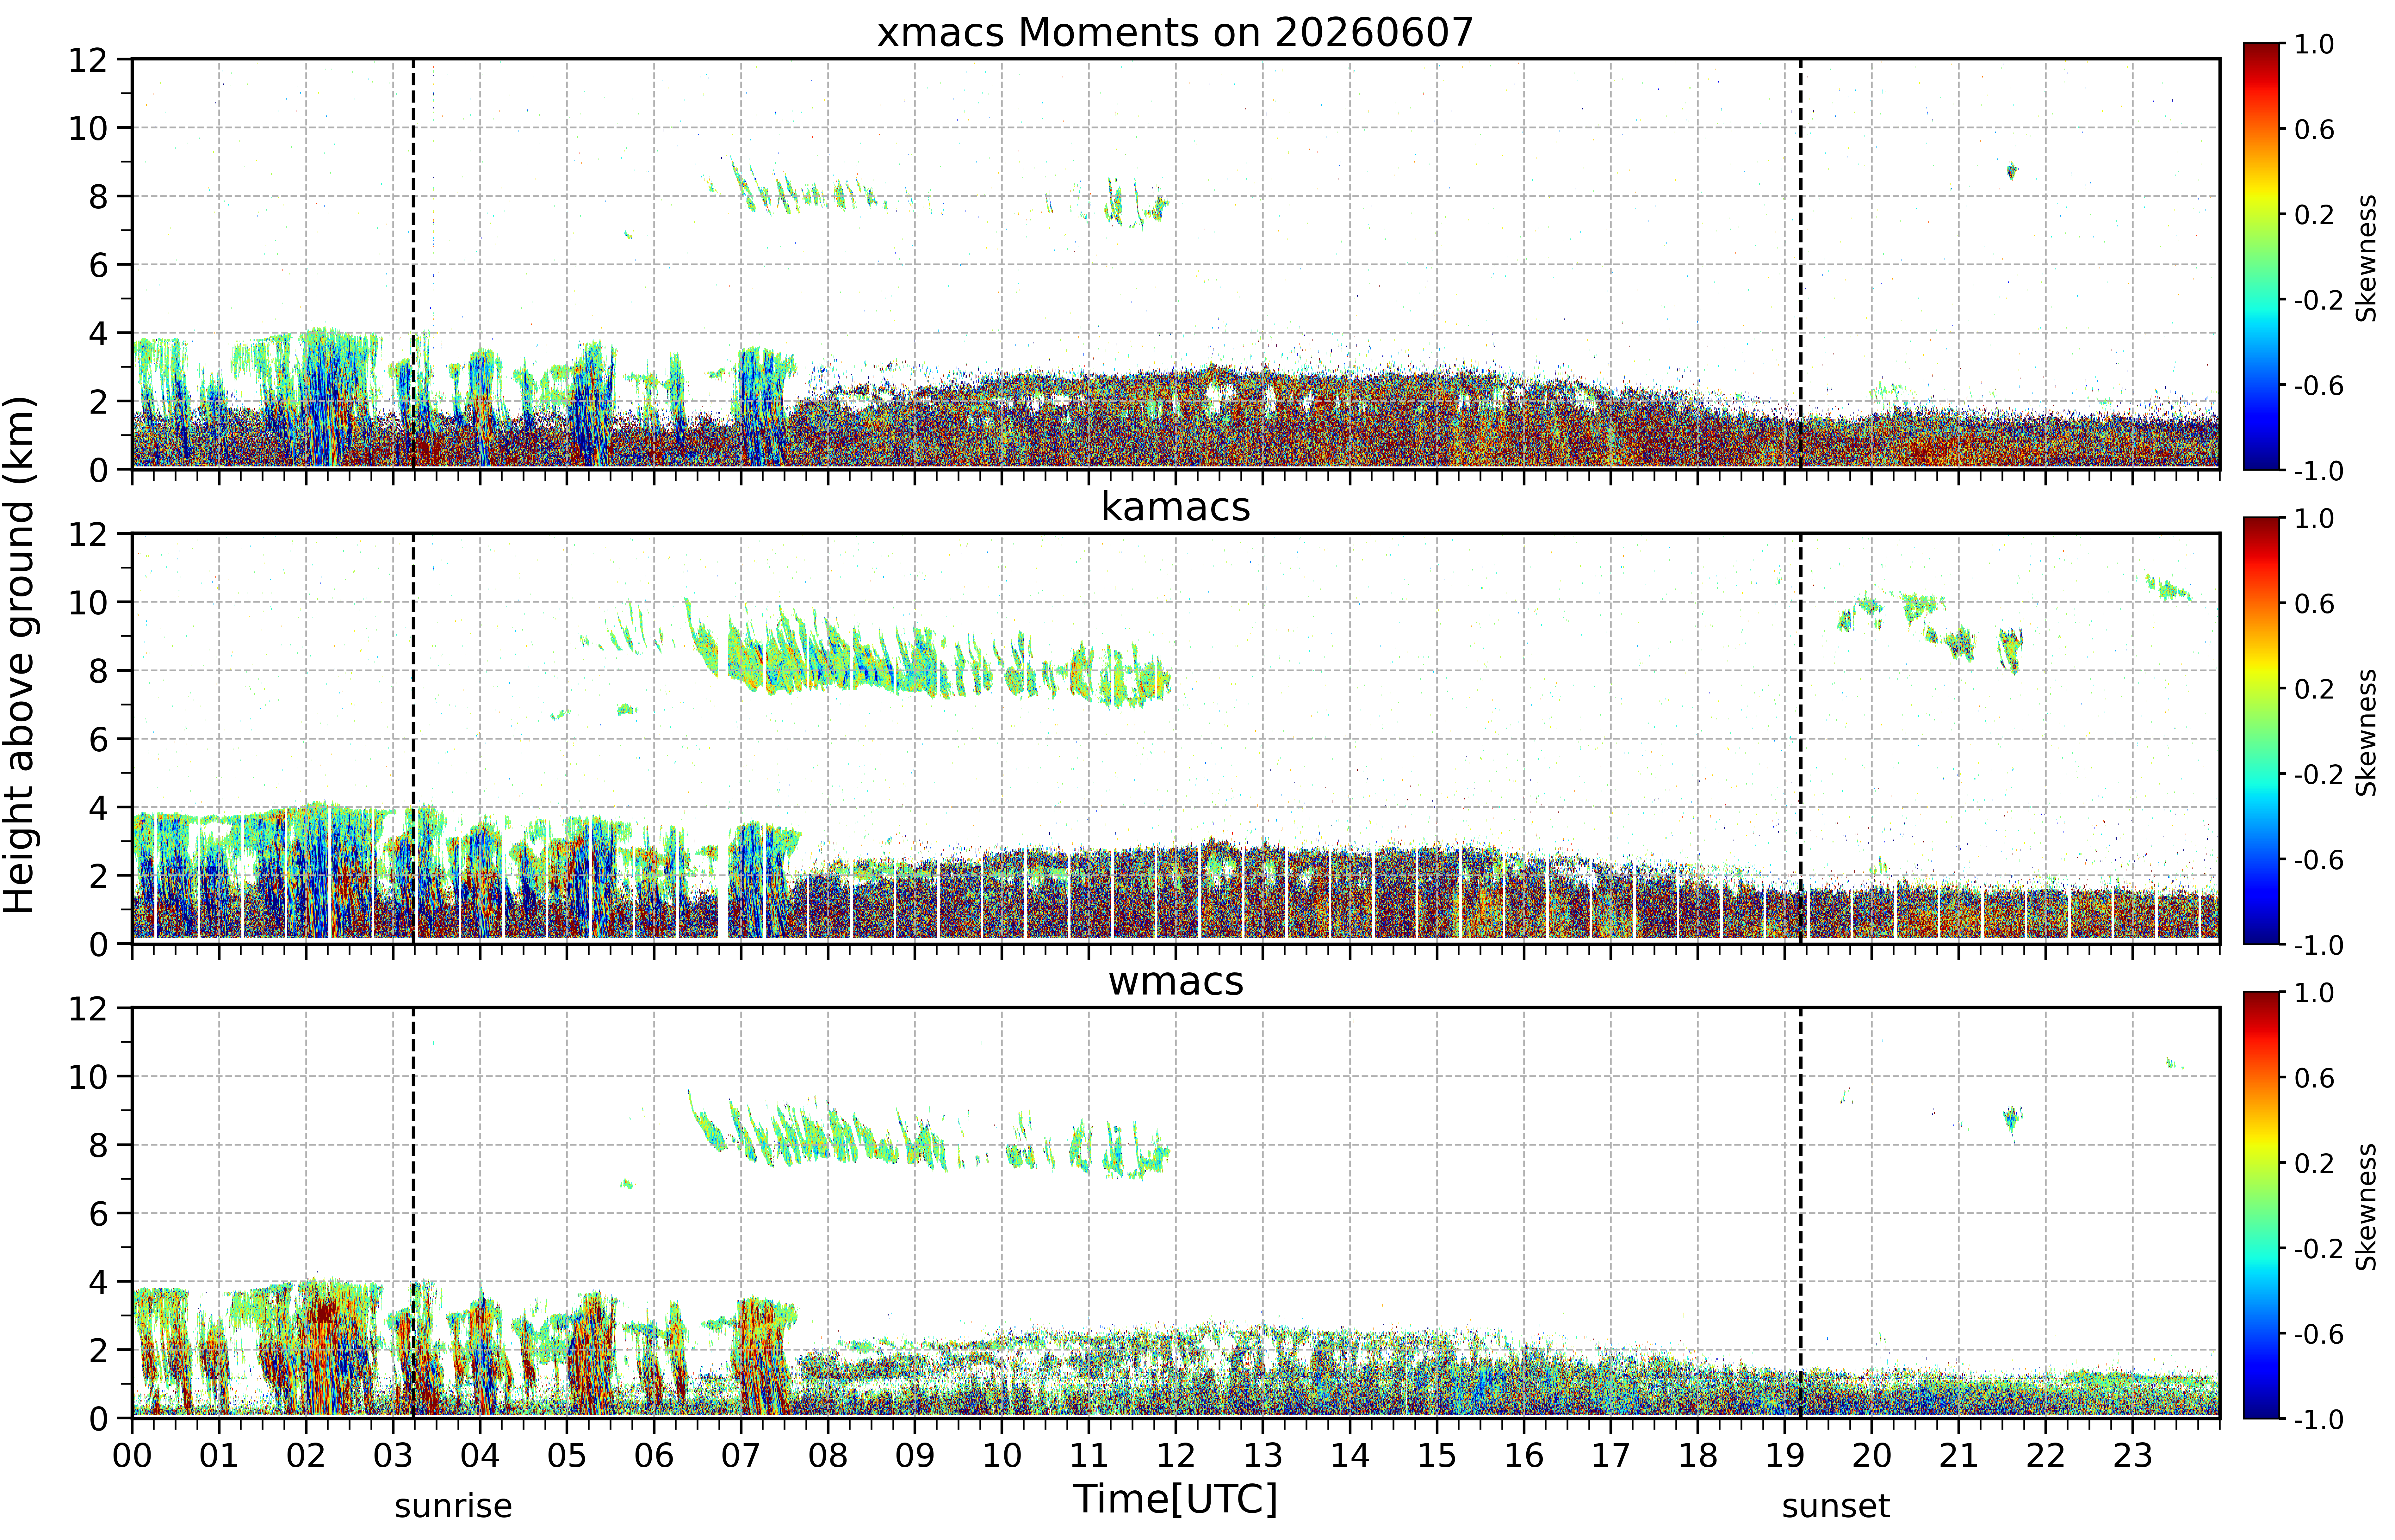Click the kamacs colorbar 'Skewness' label
The width and height of the screenshot is (2395, 1540).
[x=2366, y=732]
